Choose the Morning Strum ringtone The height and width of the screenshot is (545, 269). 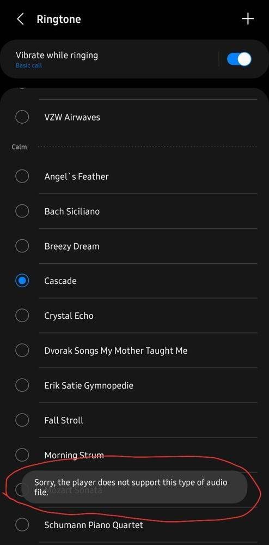pos(136,455)
